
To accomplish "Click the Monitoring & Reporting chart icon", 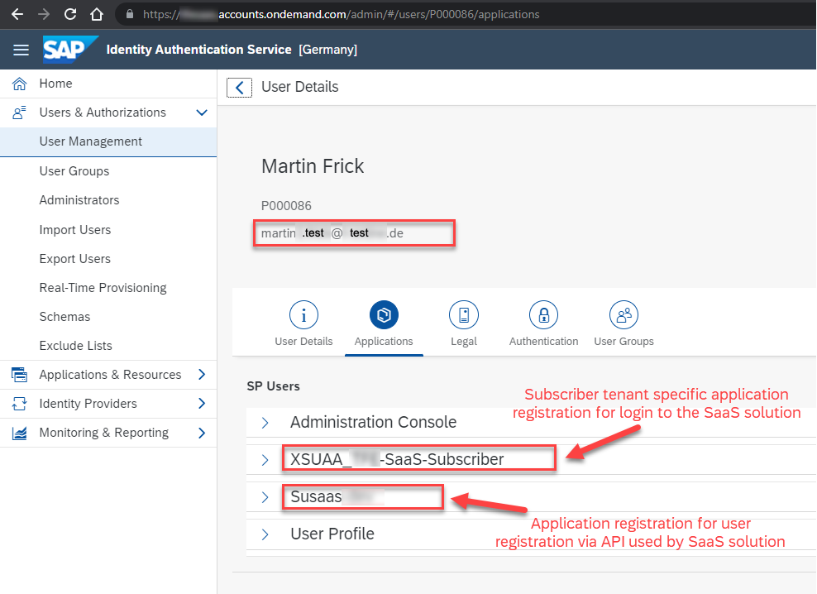I will pyautogui.click(x=19, y=433).
